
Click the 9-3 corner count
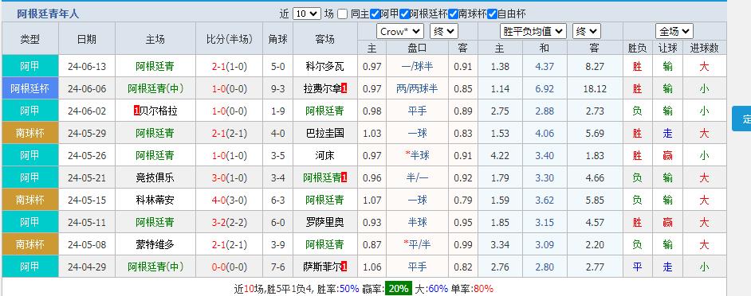[277, 89]
